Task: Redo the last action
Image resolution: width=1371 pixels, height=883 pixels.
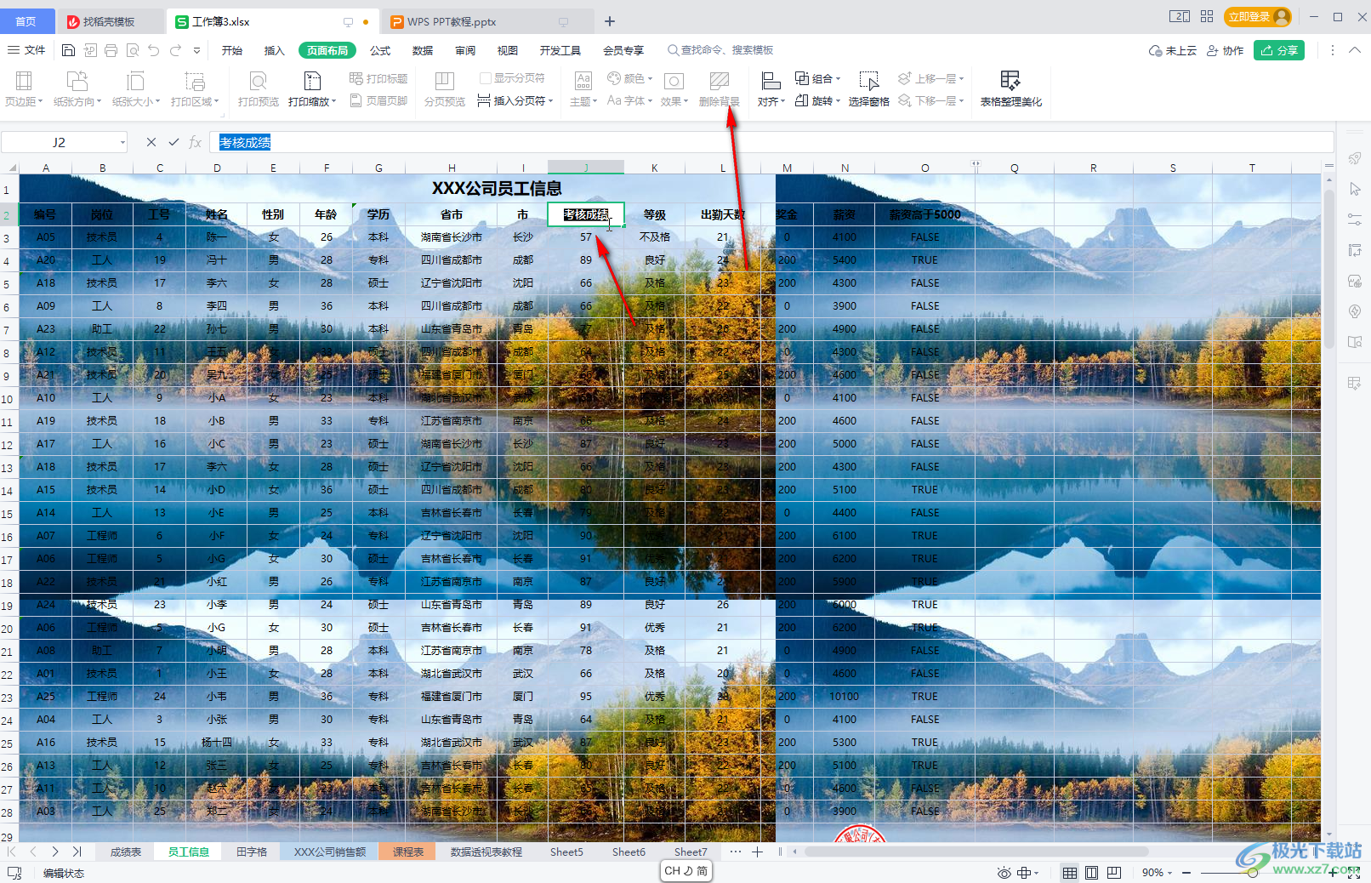Action: [x=175, y=50]
